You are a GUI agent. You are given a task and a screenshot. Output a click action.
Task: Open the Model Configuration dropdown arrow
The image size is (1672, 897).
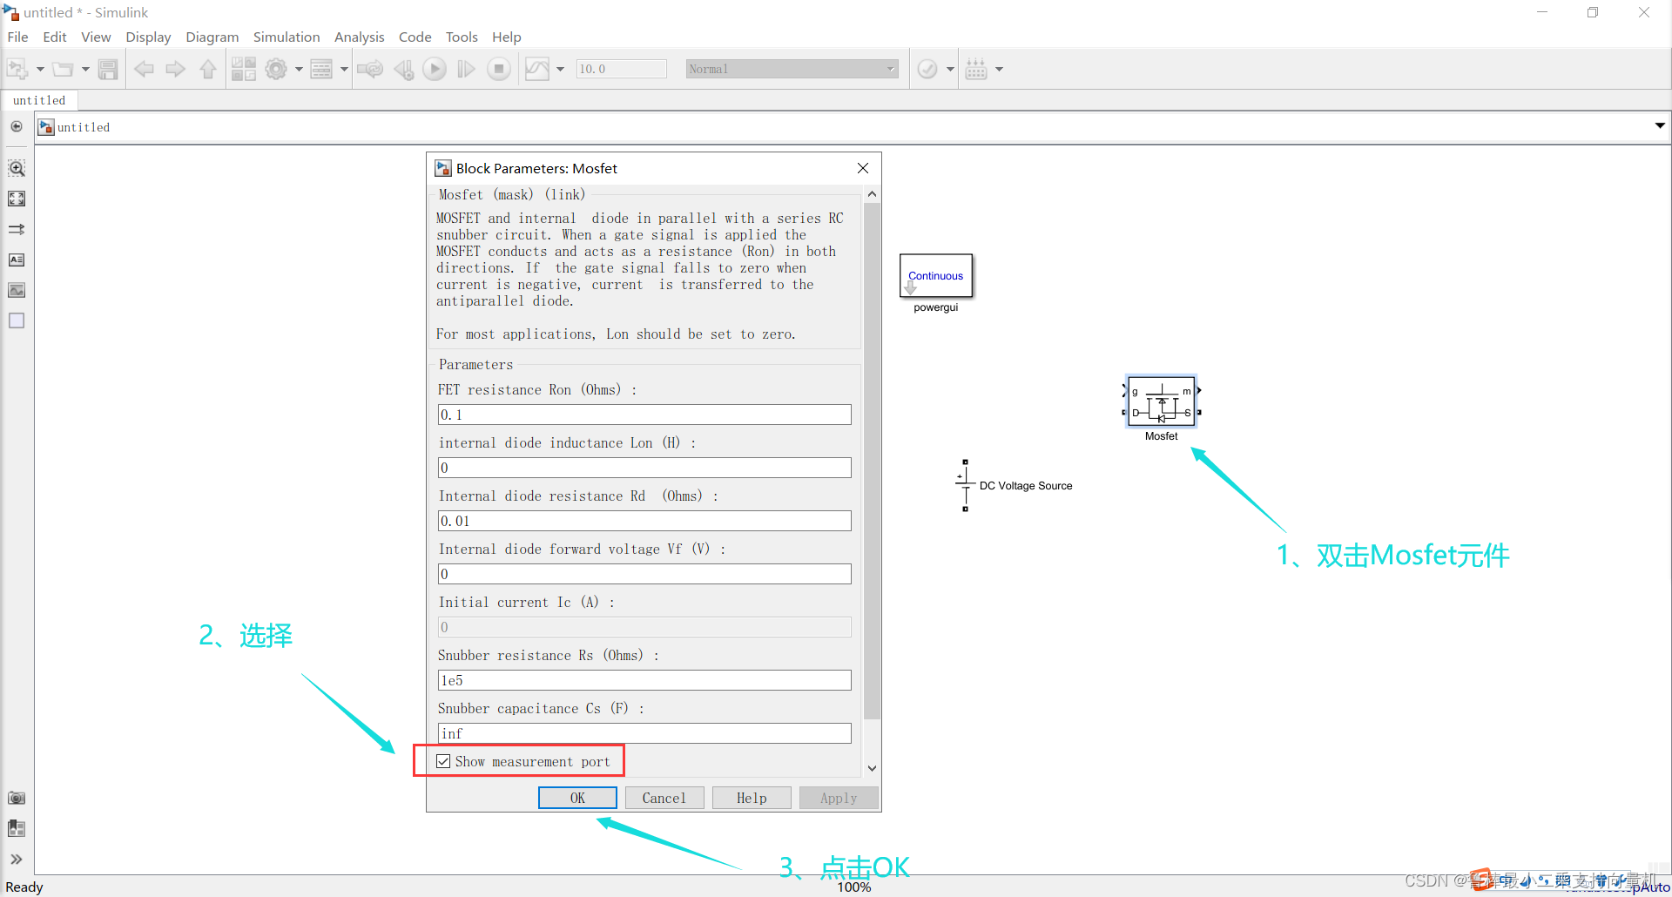tap(299, 69)
